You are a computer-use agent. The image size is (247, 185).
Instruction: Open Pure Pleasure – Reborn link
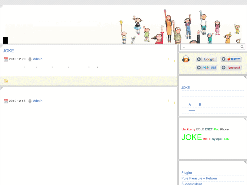[x=199, y=179]
